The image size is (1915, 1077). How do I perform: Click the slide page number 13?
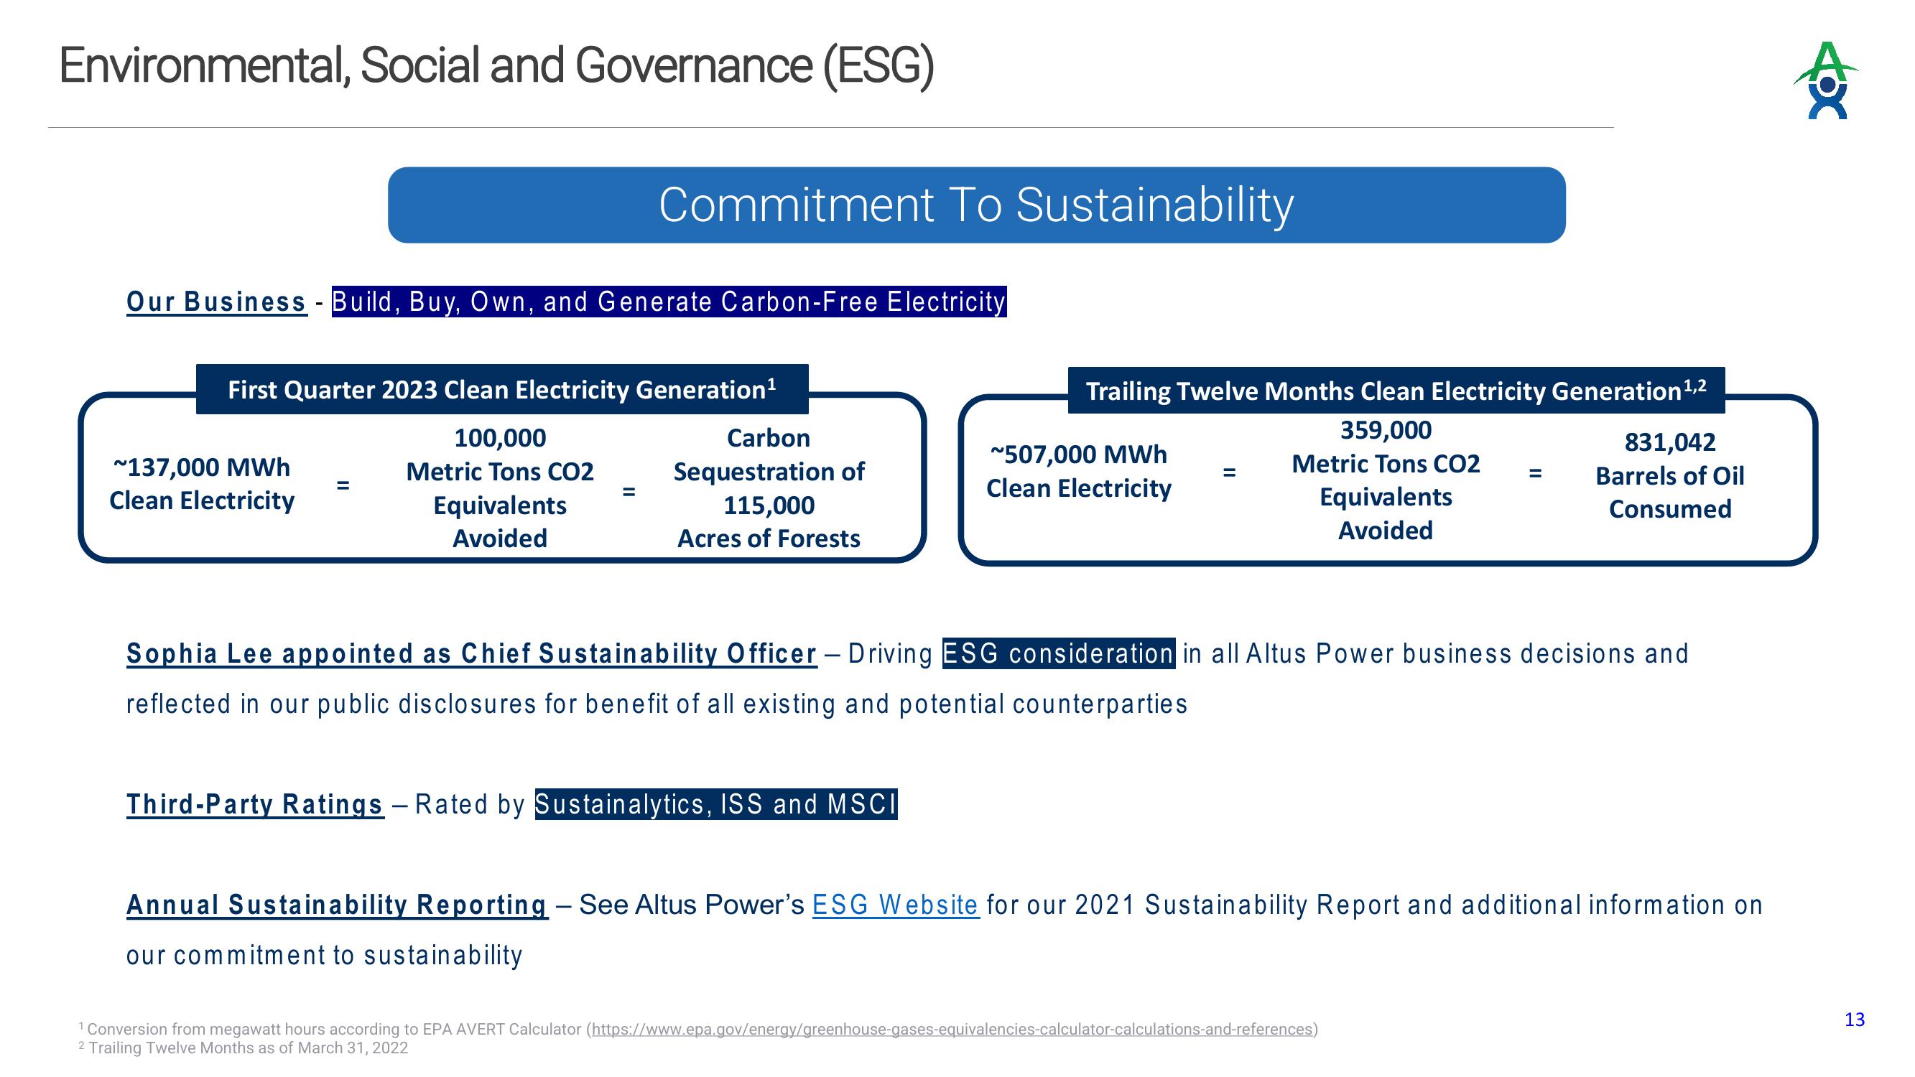[x=1855, y=1020]
